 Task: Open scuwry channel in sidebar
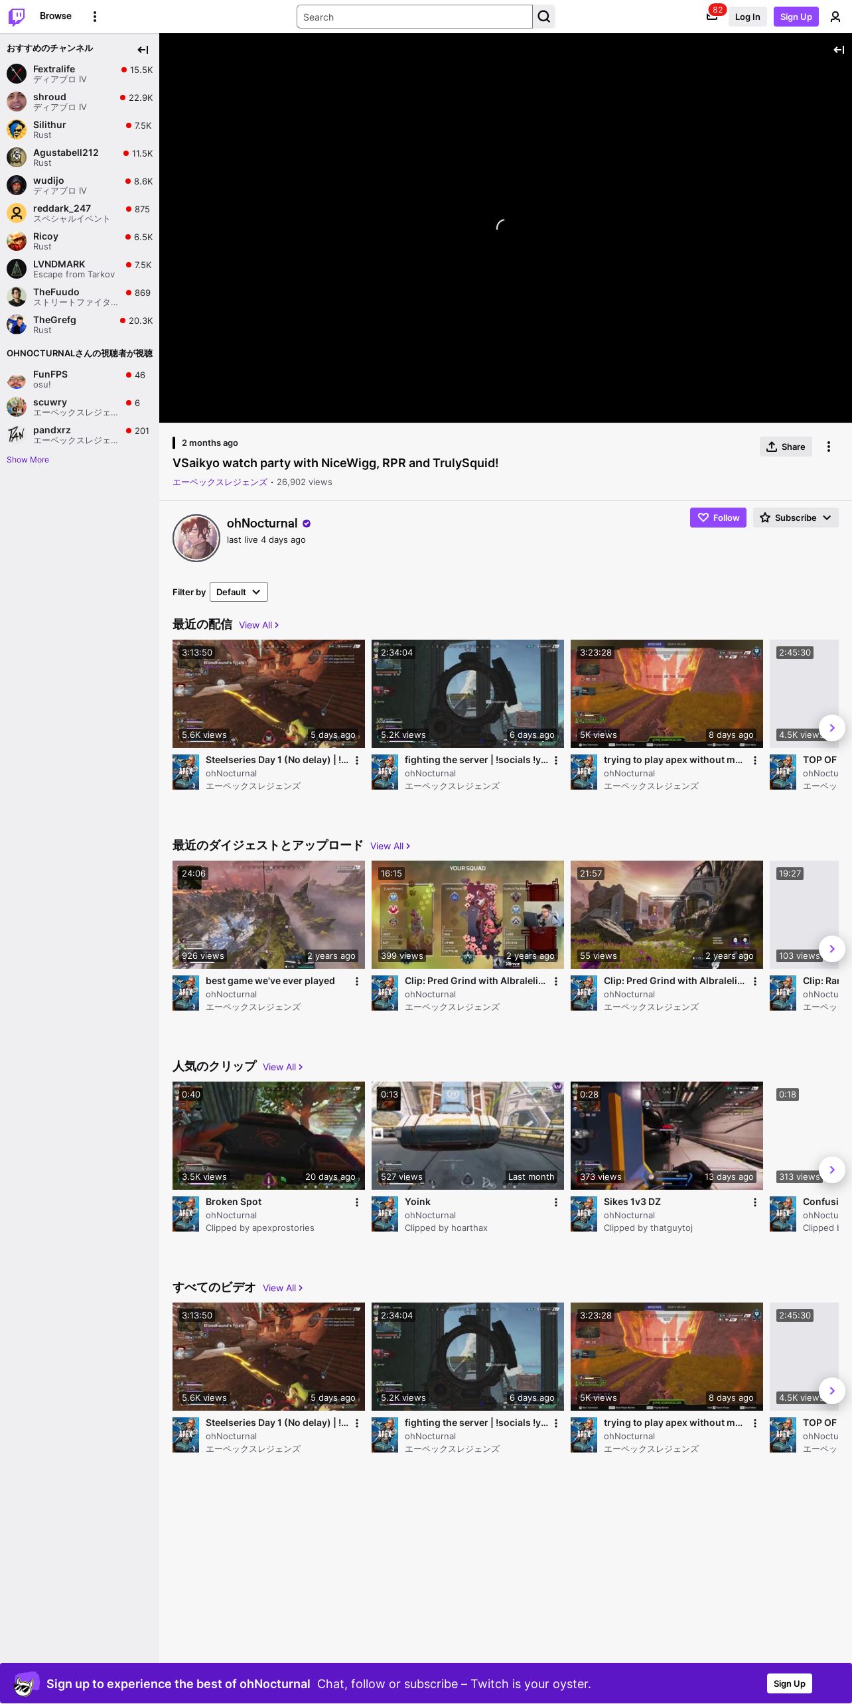[80, 407]
